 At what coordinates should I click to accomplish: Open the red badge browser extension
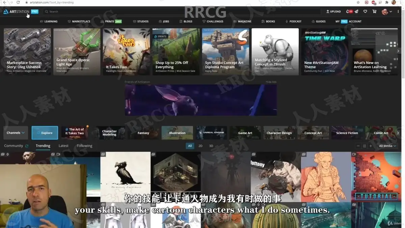coord(374,2)
